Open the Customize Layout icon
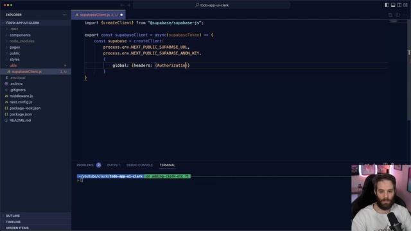This screenshot has width=411, height=231. (x=405, y=5)
